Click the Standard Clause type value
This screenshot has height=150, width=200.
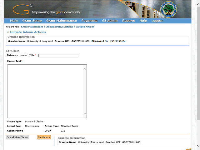point(34,122)
